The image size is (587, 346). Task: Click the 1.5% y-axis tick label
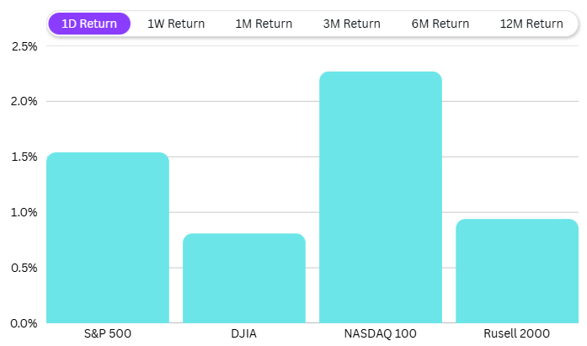24,157
